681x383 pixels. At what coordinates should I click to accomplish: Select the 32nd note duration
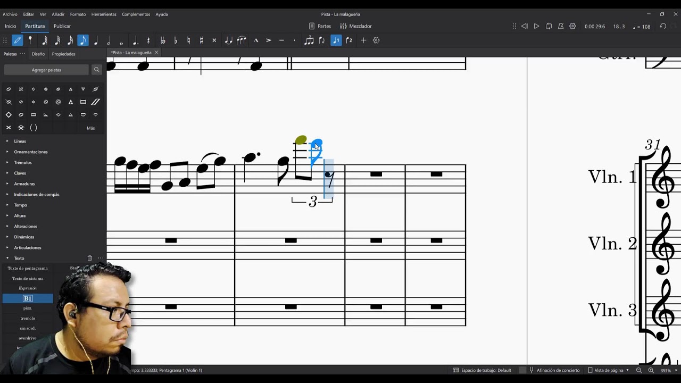click(x=57, y=40)
